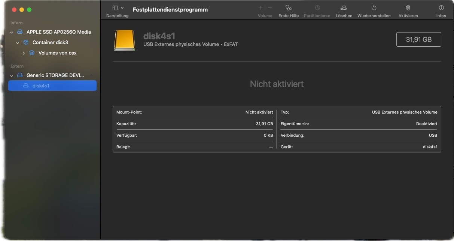This screenshot has height=241, width=454.
Task: Expand the Volumes von osx chevron
Action: (x=24, y=53)
